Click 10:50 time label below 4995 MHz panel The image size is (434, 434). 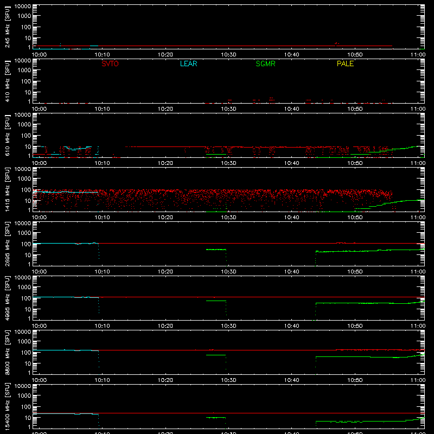(355, 326)
